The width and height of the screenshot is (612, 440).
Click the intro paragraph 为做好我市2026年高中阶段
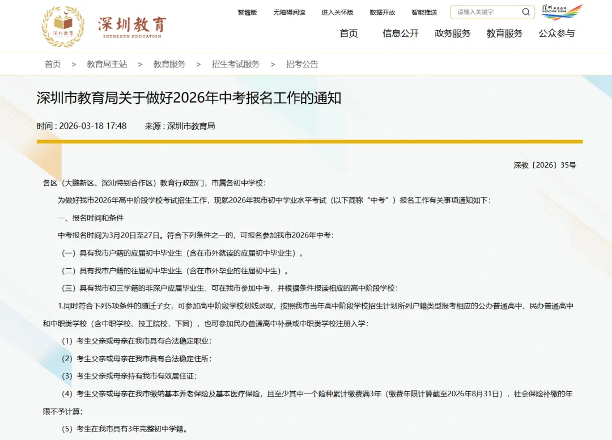coord(274,200)
